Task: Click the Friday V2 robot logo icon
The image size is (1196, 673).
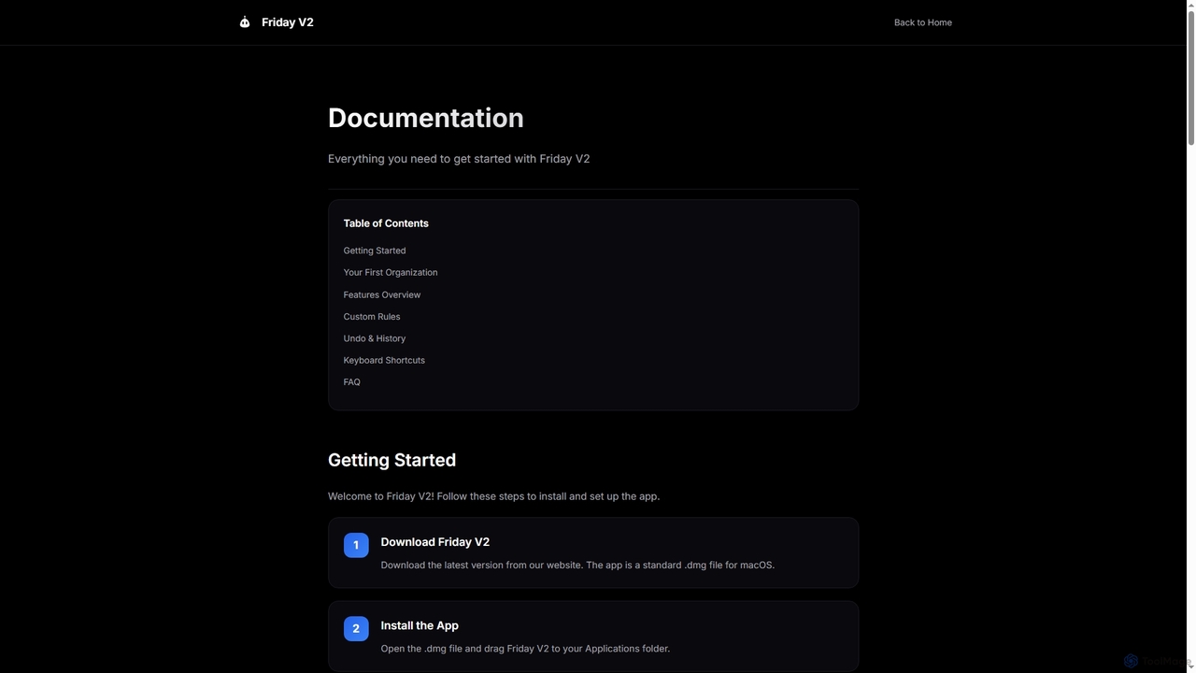Action: pos(245,22)
